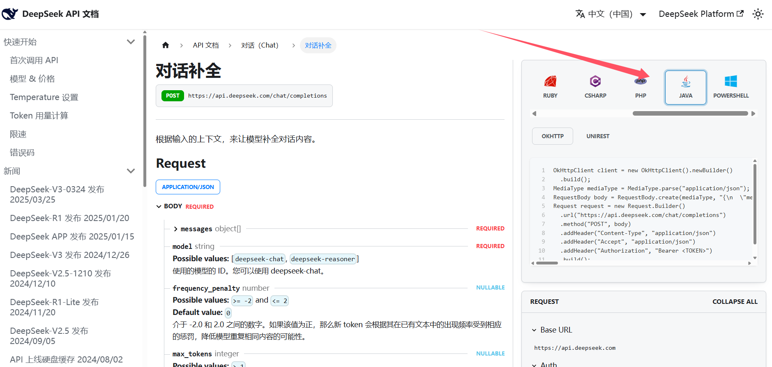772x367 pixels.
Task: Click the left arrow of language scroller
Action: coord(534,114)
